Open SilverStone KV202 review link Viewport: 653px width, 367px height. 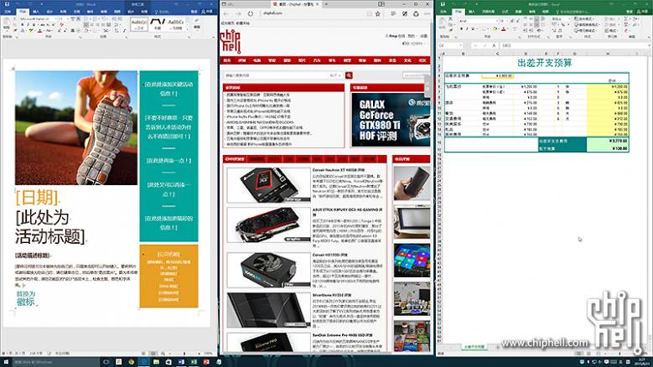pos(334,295)
